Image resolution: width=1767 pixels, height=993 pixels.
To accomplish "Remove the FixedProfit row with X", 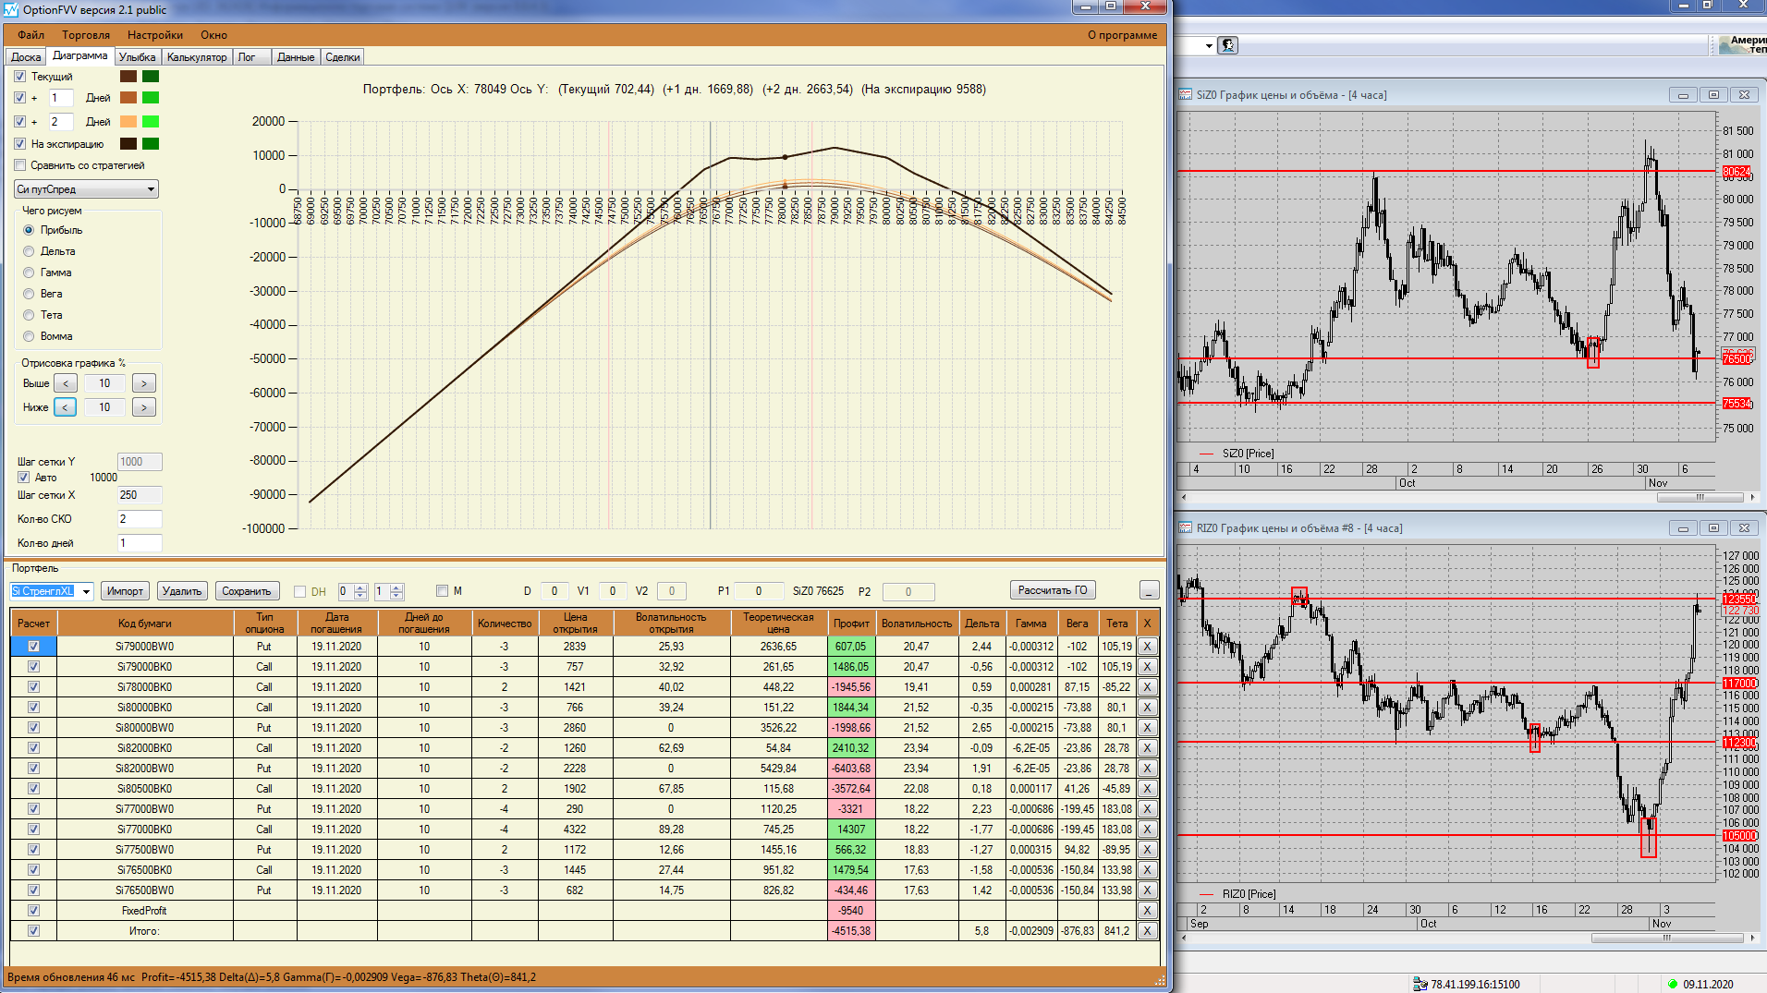I will tap(1147, 911).
